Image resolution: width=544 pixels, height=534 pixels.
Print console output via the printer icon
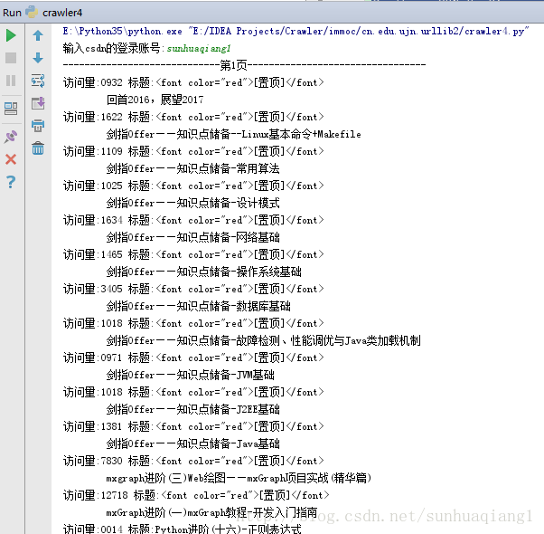(38, 126)
